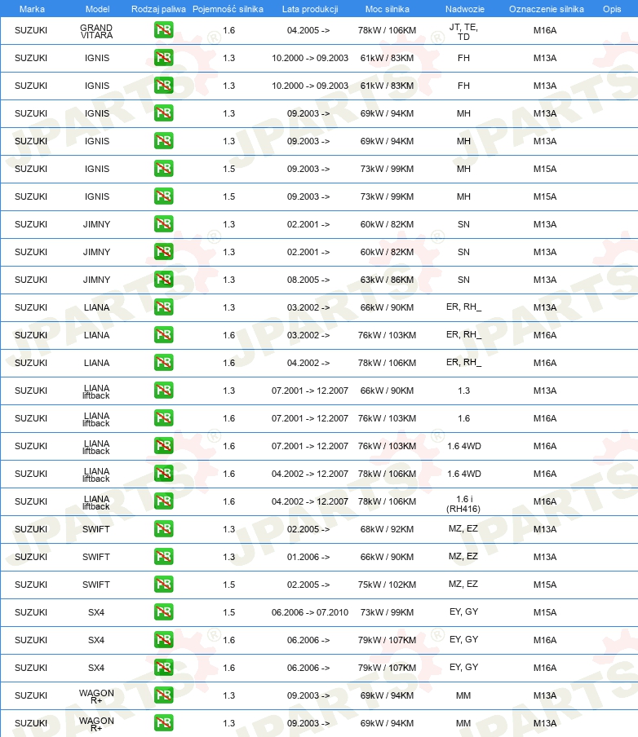Click the JT, TE, TD body cell
This screenshot has height=737, width=638.
(464, 32)
